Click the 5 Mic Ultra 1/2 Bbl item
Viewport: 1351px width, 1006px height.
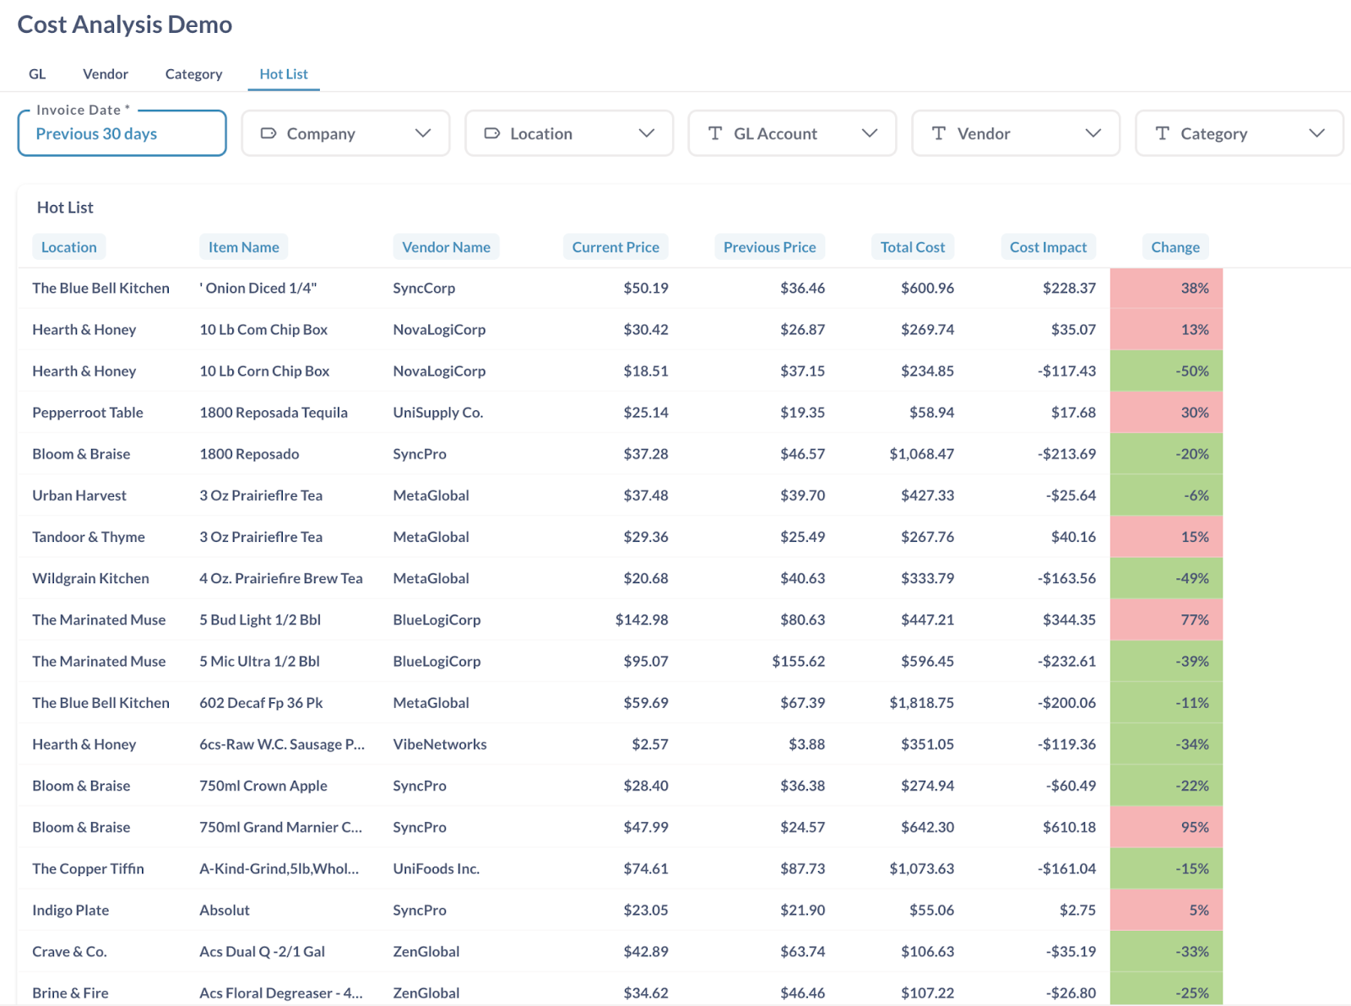[x=259, y=662]
